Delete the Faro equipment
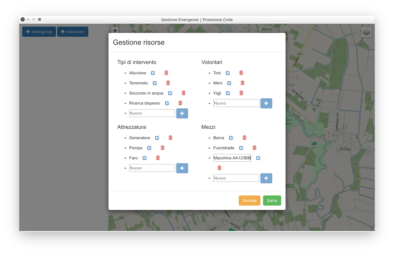Image resolution: width=394 pixels, height=255 pixels. click(x=158, y=158)
